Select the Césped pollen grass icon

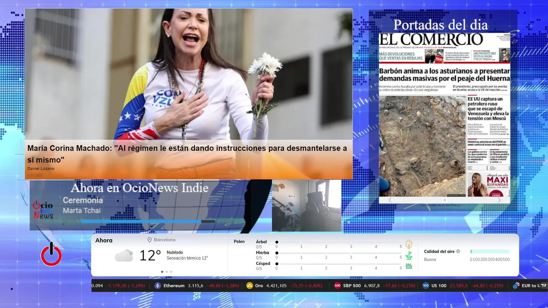point(409,266)
